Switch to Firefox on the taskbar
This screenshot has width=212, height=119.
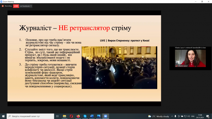coord(78,116)
